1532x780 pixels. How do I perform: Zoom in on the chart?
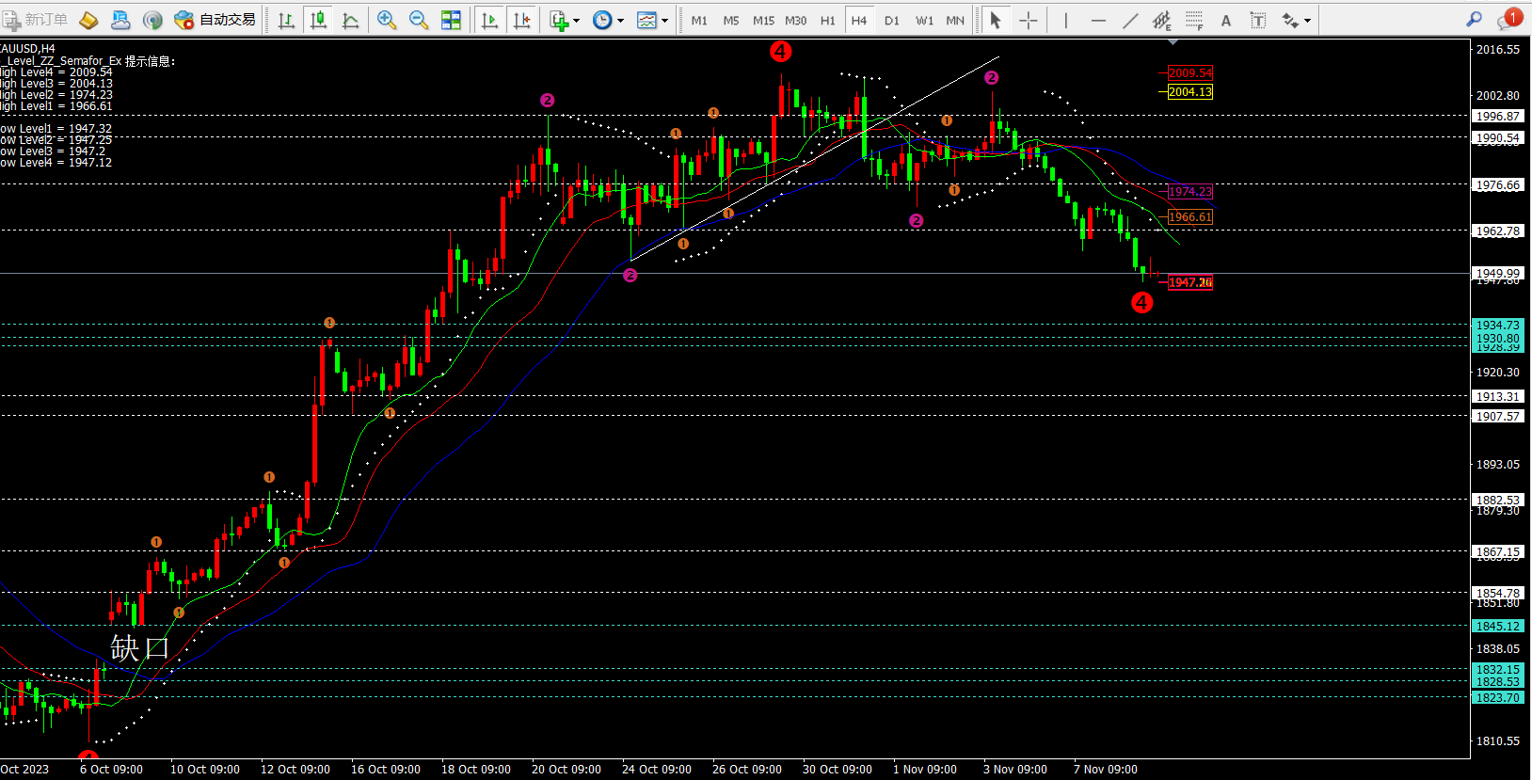tap(386, 20)
